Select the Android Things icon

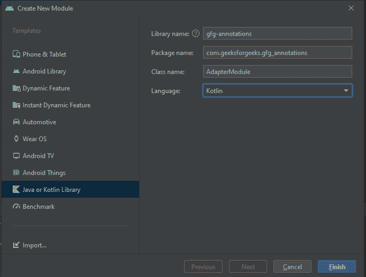click(x=16, y=173)
